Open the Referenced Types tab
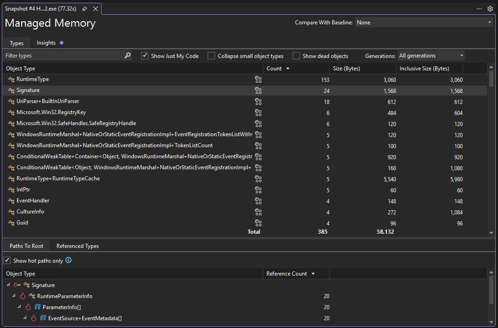Screen dimensions: 498x328 77,246
